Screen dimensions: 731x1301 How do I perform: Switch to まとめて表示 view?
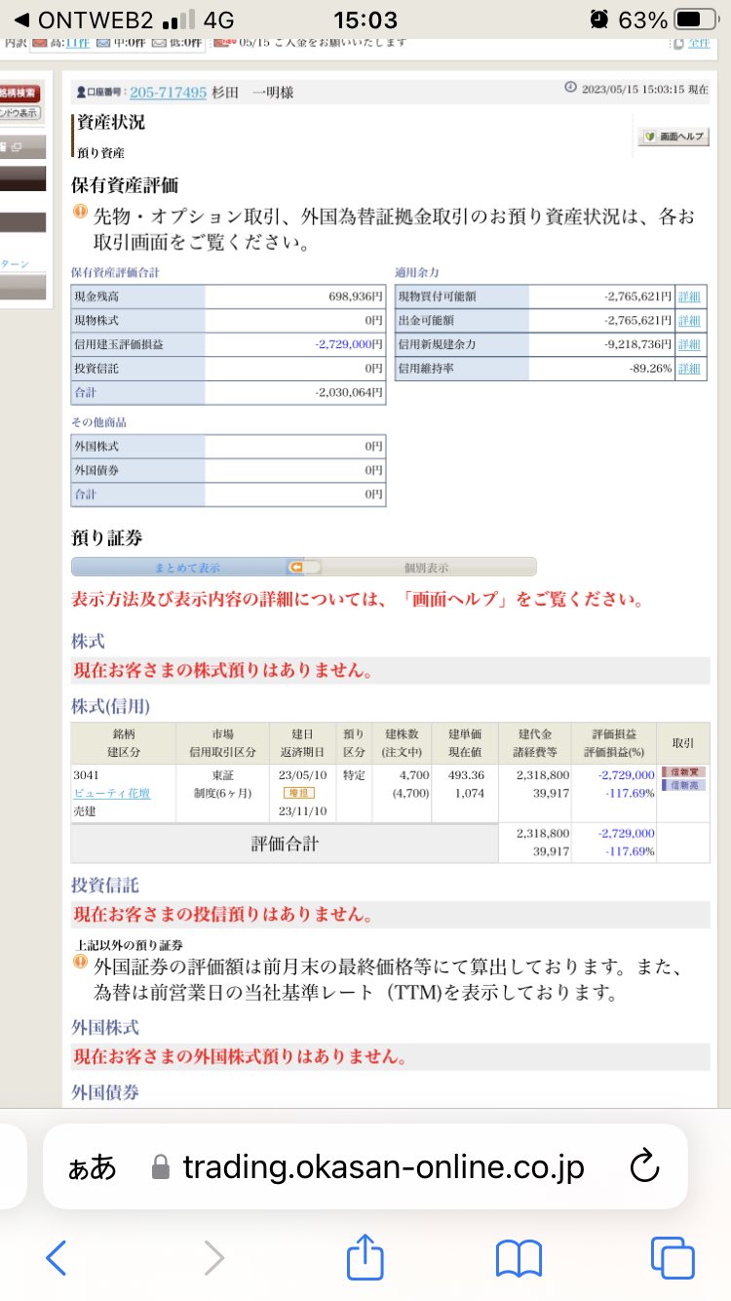(186, 568)
